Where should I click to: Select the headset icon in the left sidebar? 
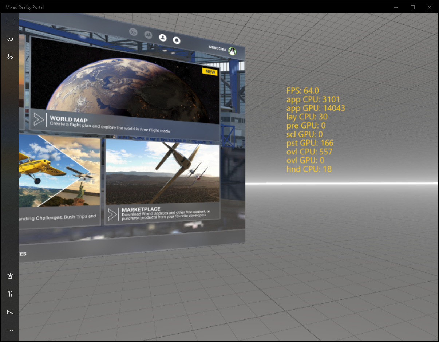(10, 39)
